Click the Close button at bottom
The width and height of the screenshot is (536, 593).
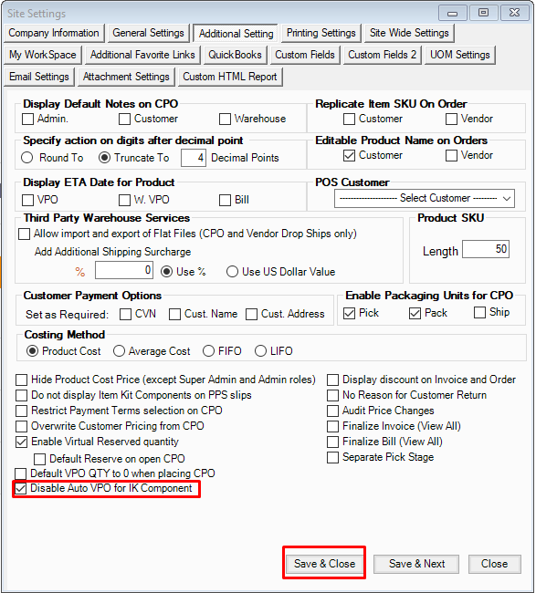click(494, 564)
